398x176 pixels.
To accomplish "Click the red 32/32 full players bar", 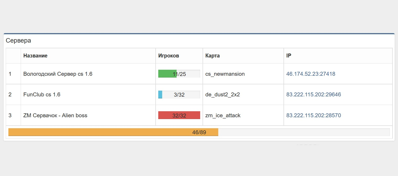I will [179, 115].
